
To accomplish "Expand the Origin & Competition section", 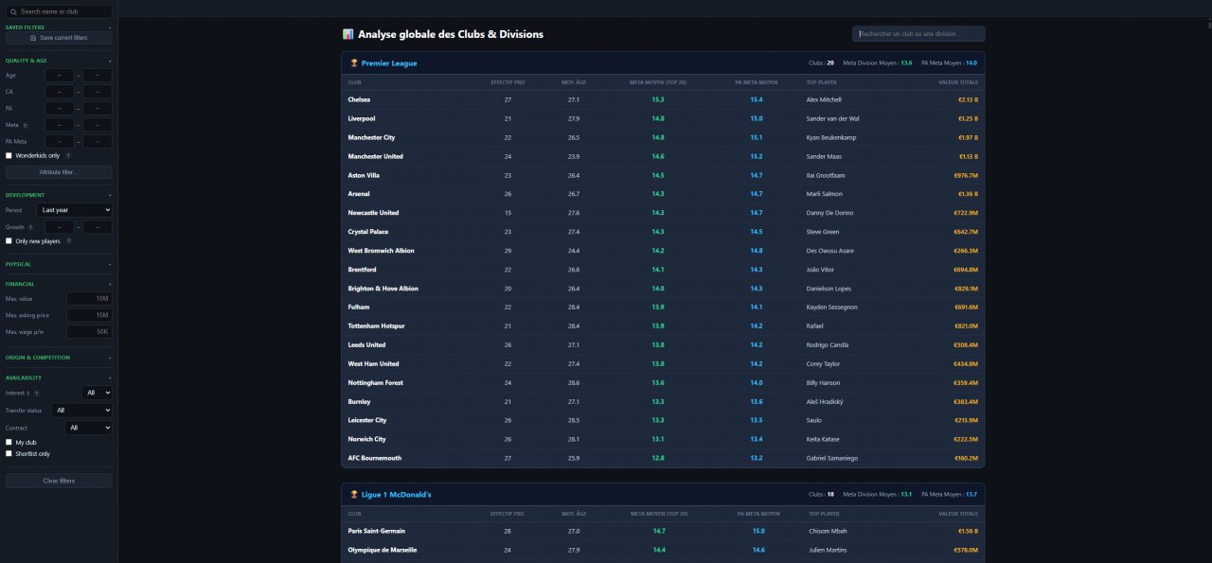I will pyautogui.click(x=59, y=358).
